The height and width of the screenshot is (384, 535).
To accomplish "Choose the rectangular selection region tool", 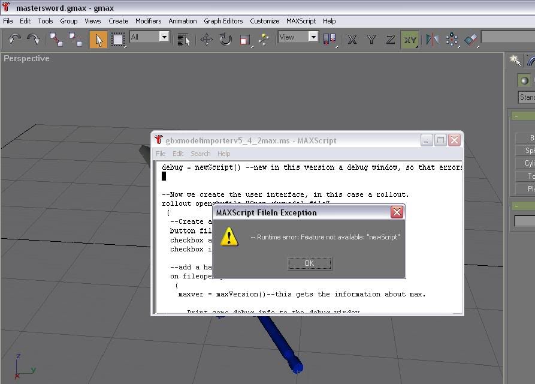I will pos(117,40).
